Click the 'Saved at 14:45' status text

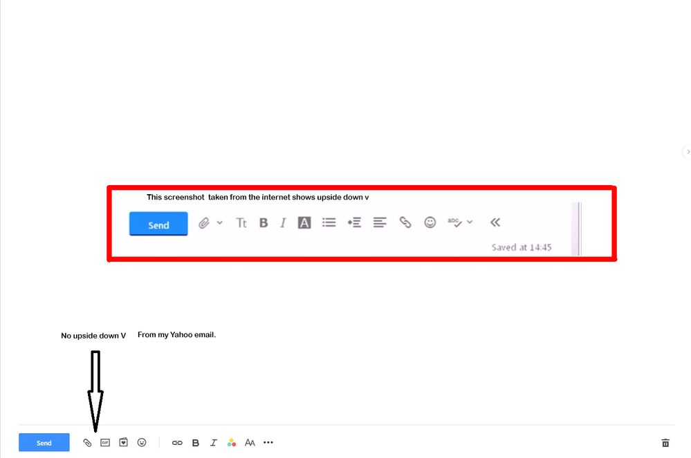tap(522, 247)
